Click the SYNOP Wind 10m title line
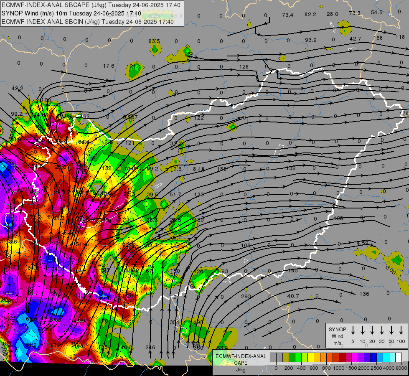The height and width of the screenshot is (376, 409). [x=71, y=13]
